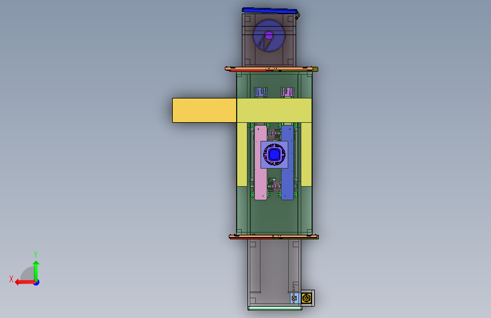Click the blue rounded-square part at model center

pyautogui.click(x=274, y=154)
